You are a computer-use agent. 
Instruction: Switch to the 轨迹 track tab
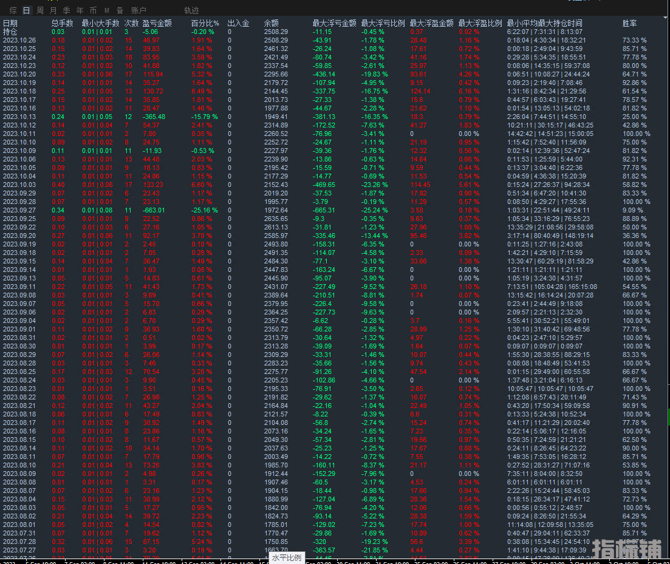191,11
